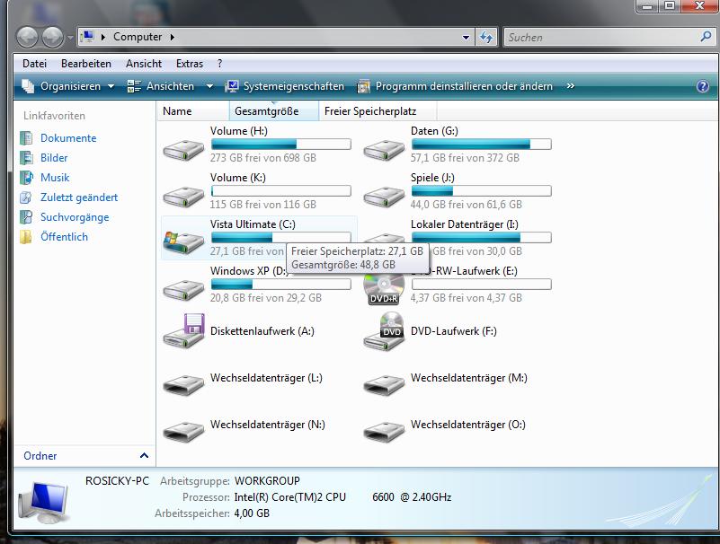Select the Spiele (J:) drive icon
This screenshot has height=544, width=720.
click(384, 197)
